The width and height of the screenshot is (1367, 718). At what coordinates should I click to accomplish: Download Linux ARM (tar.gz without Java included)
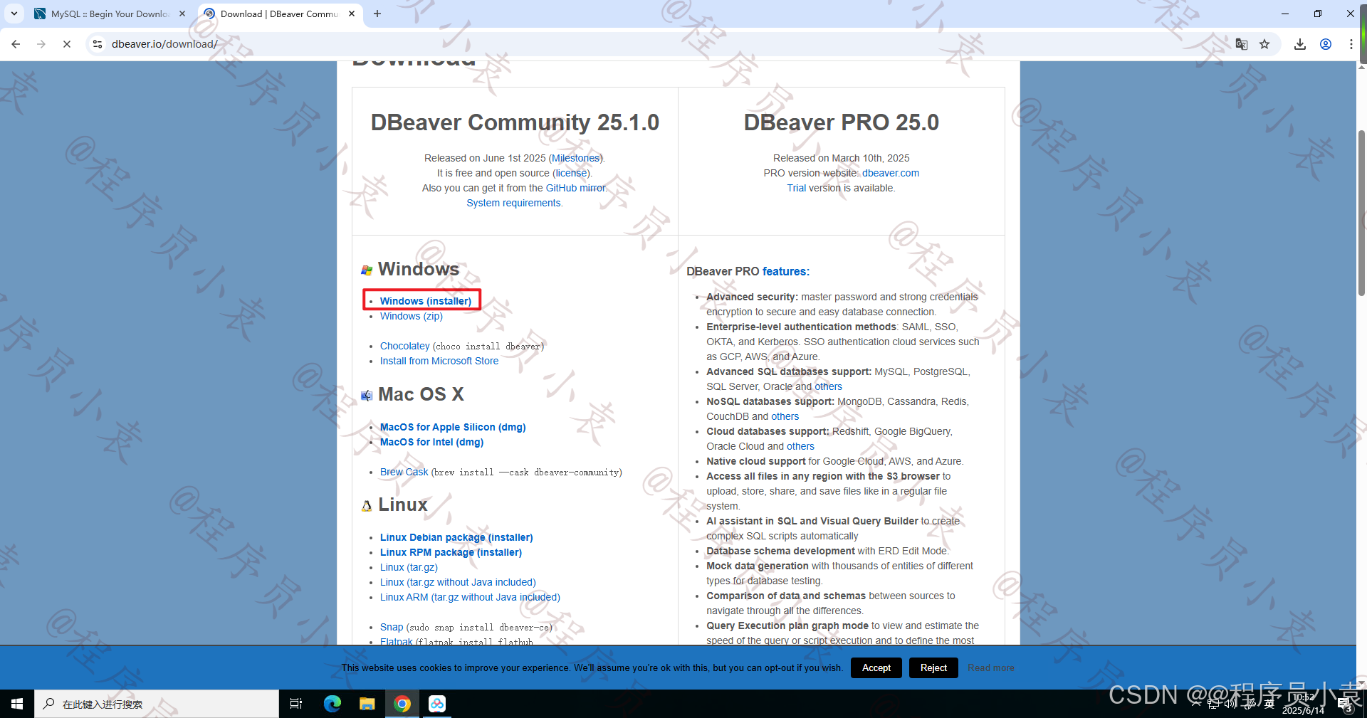470,597
